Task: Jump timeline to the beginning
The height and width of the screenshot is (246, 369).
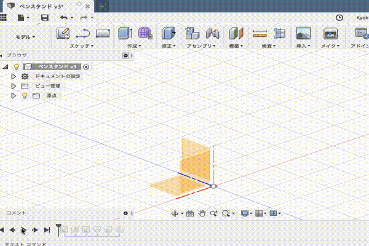Action: tap(2, 230)
